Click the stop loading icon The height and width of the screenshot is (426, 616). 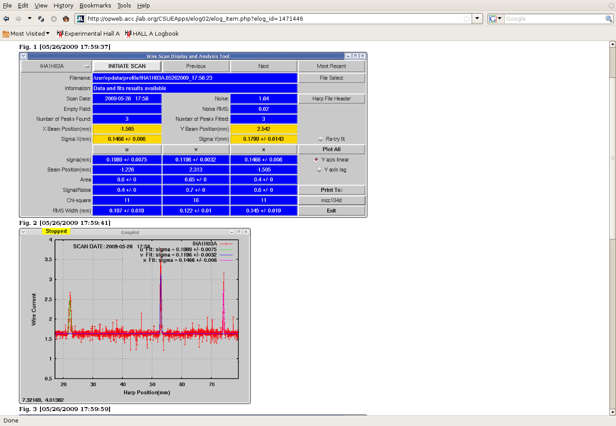(x=54, y=18)
